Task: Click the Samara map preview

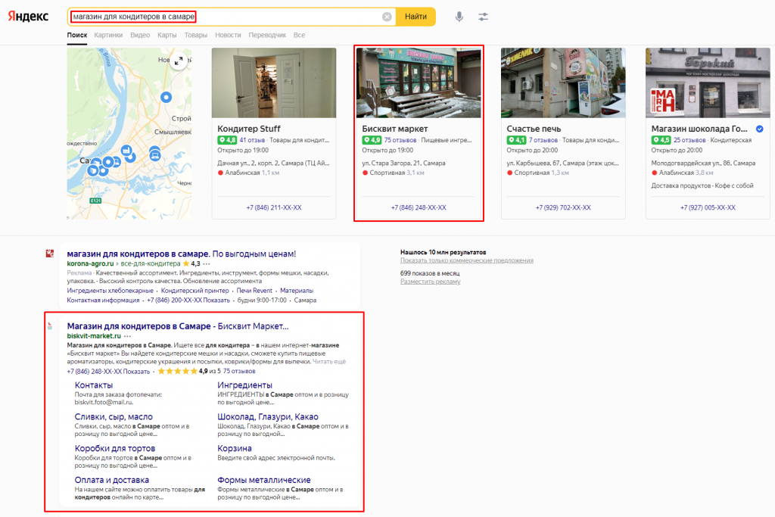Action: pyautogui.click(x=129, y=133)
